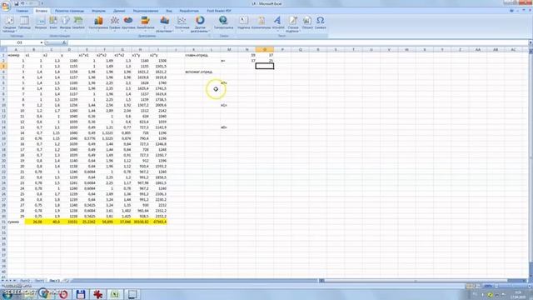Viewport: 533px width, 300px height.
Task: Add a Строка подписи signature line
Action: (x=292, y=24)
